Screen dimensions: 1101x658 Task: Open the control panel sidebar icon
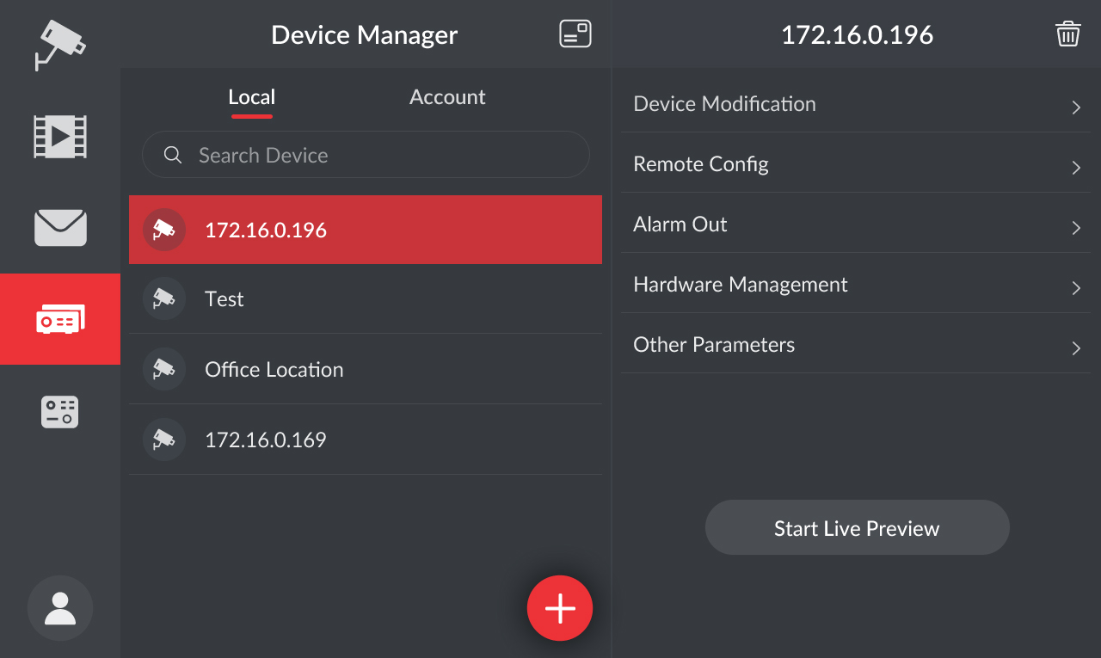(59, 412)
